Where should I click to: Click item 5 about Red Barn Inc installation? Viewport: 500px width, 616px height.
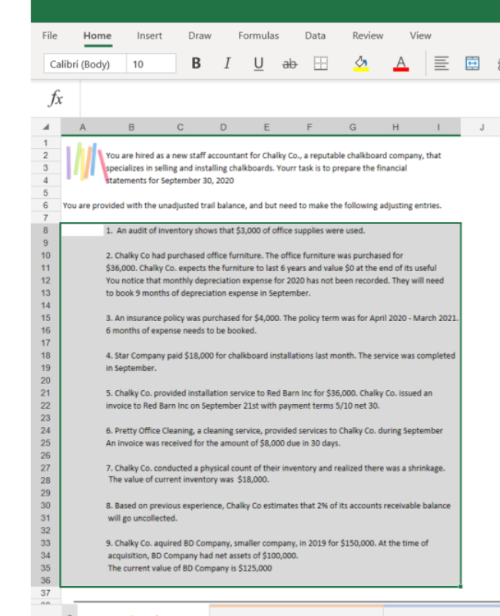point(269,393)
